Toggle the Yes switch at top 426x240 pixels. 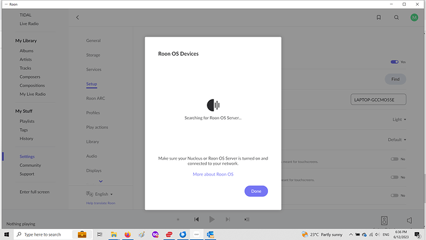click(395, 62)
